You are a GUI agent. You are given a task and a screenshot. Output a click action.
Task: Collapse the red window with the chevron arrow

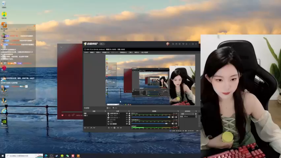61,47
